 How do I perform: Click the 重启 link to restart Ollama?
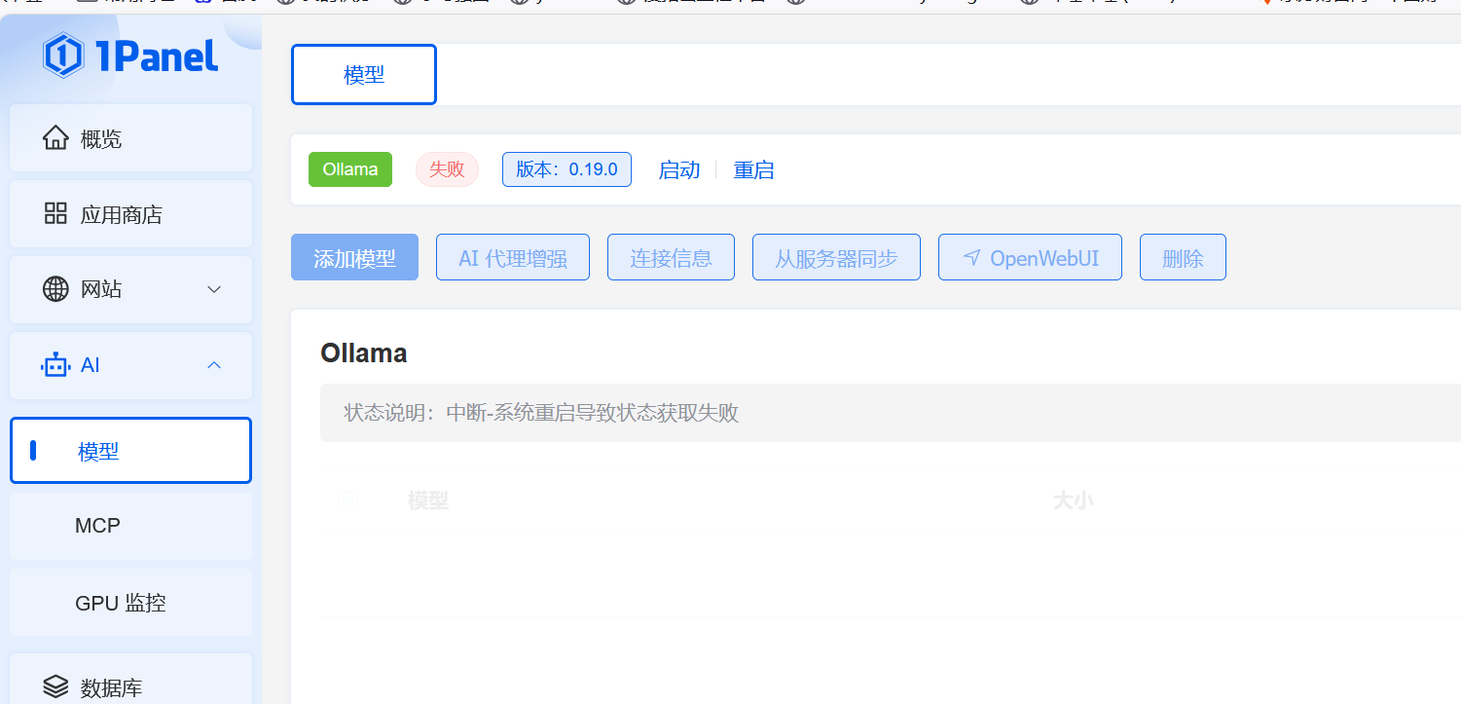point(753,170)
